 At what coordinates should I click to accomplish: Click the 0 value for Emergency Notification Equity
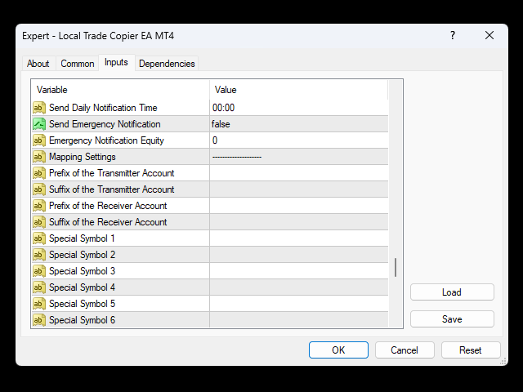pos(215,140)
